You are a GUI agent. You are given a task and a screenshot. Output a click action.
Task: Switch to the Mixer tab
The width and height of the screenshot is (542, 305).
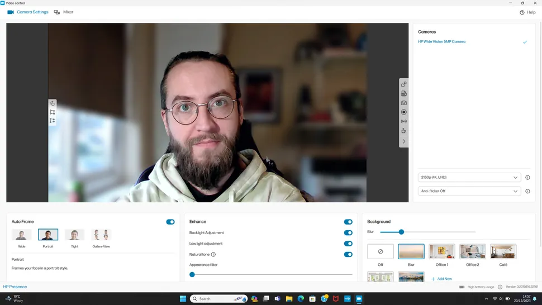(x=64, y=12)
